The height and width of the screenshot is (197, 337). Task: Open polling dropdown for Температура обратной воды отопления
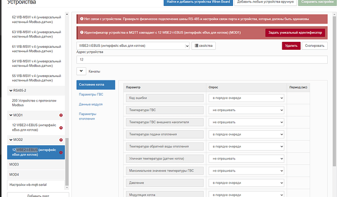tap(246, 147)
